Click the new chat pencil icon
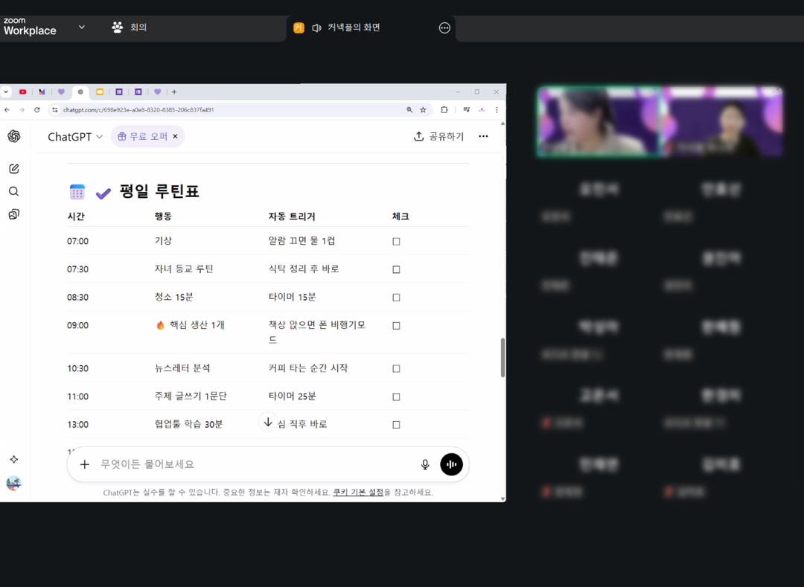Screen dimensions: 804x587 13,169
